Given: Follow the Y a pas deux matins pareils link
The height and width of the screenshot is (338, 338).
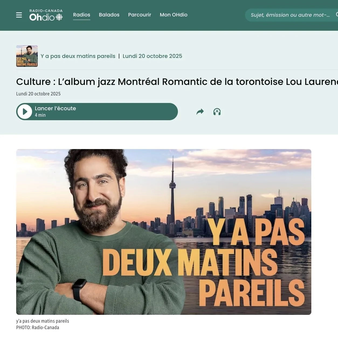Looking at the screenshot, I should pos(78,56).
